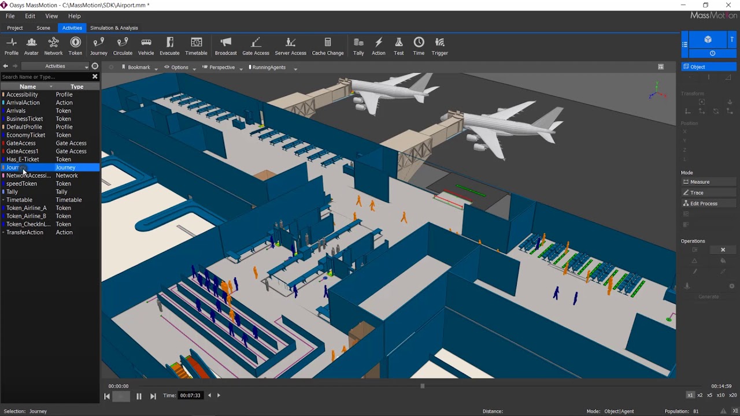The image size is (740, 416).
Task: Select the Timetable row in list
Action: coord(50,200)
